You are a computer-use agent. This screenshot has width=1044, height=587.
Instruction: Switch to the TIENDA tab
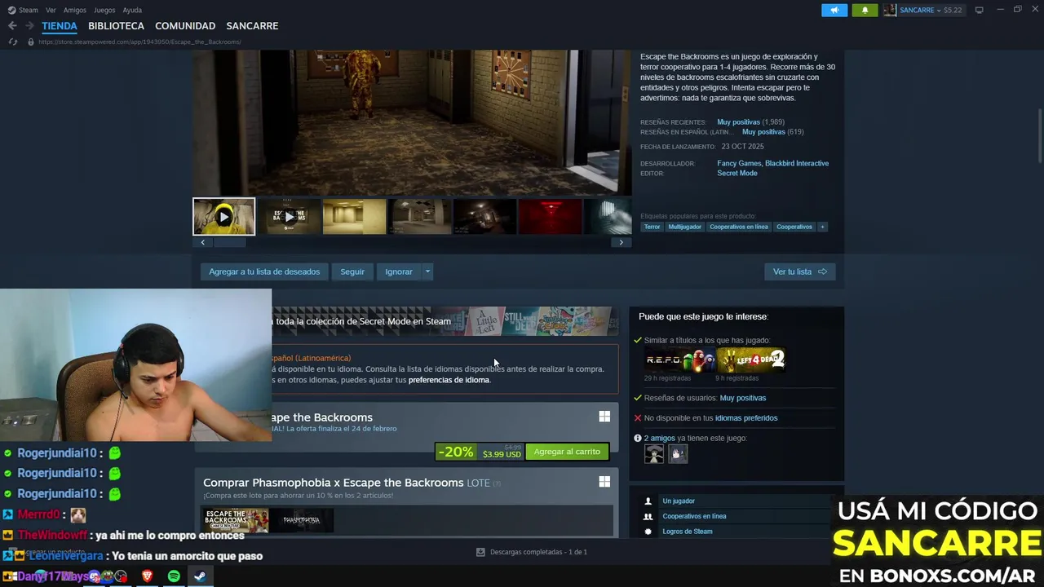60,26
